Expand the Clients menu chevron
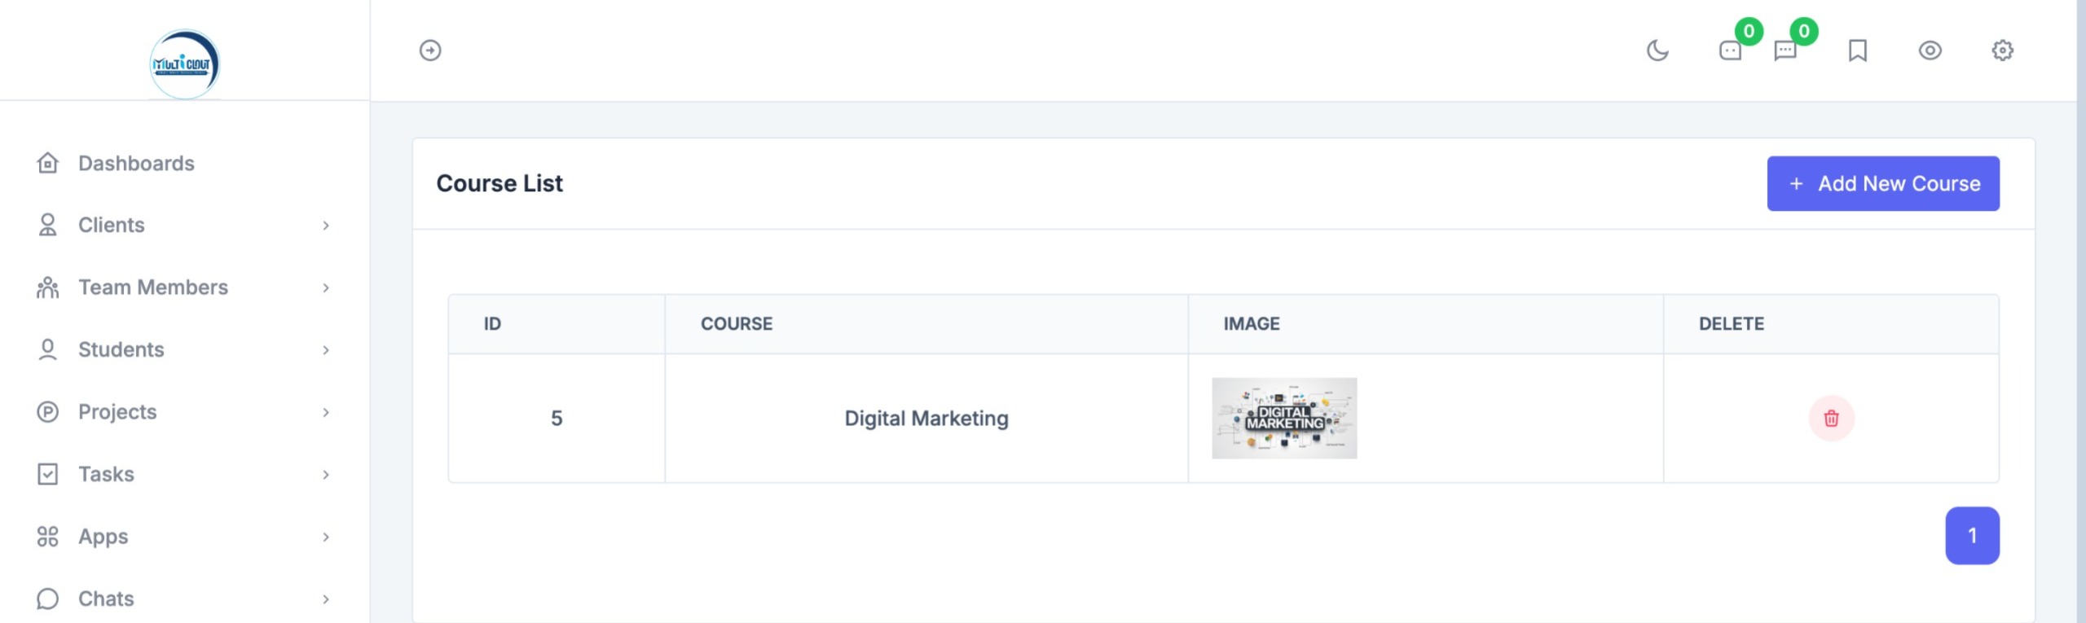This screenshot has height=623, width=2086. (326, 226)
